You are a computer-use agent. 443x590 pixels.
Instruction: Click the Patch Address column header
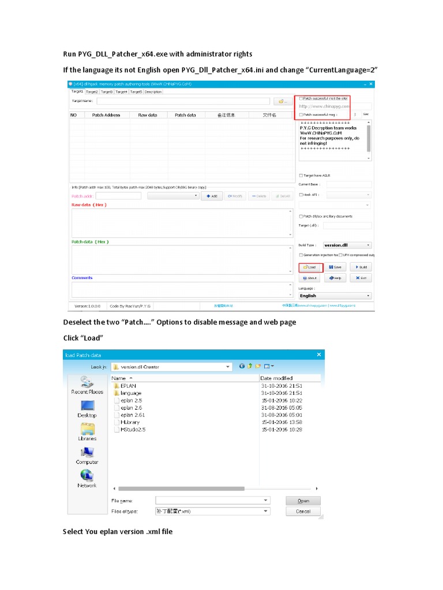tap(106, 115)
